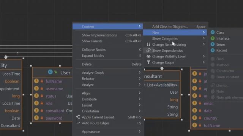Click the lock icon beside username
The image size is (243, 136).
42,88
